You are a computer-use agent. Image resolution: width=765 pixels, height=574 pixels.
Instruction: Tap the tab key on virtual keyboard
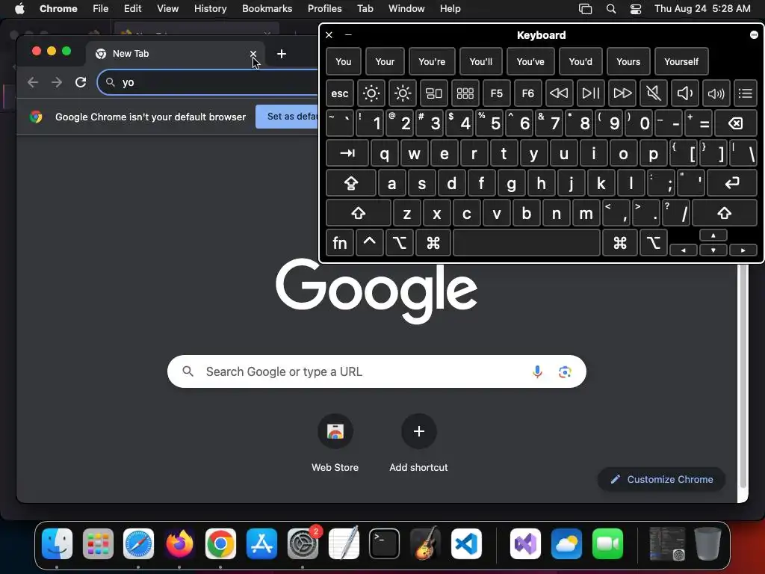(x=347, y=153)
